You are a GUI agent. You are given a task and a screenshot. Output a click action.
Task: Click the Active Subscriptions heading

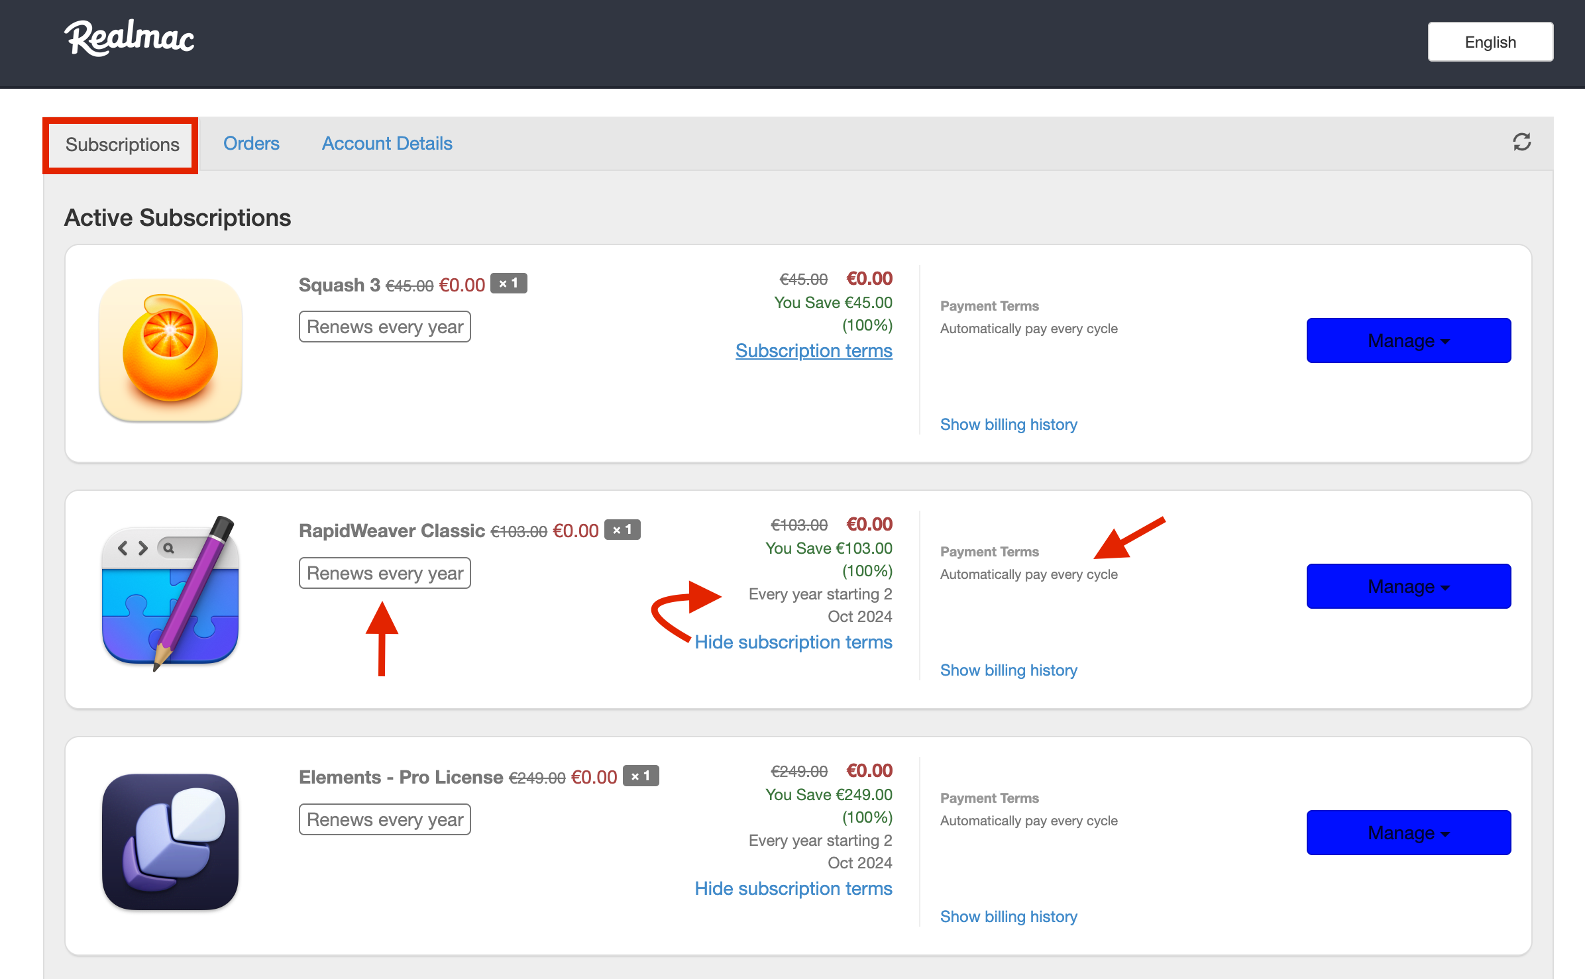178,217
